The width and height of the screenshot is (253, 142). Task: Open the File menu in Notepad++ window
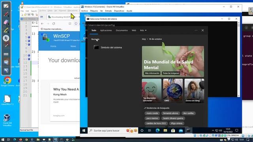(22, 11)
